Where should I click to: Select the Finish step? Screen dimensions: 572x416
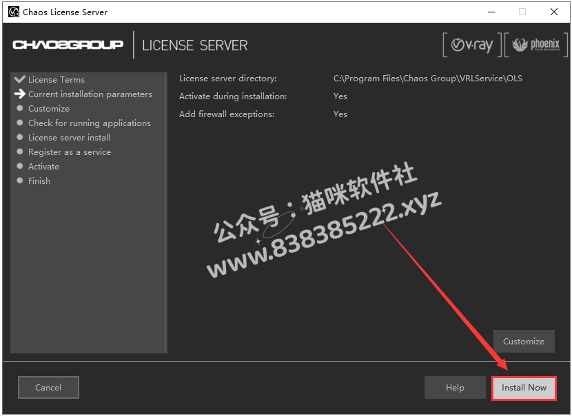39,181
